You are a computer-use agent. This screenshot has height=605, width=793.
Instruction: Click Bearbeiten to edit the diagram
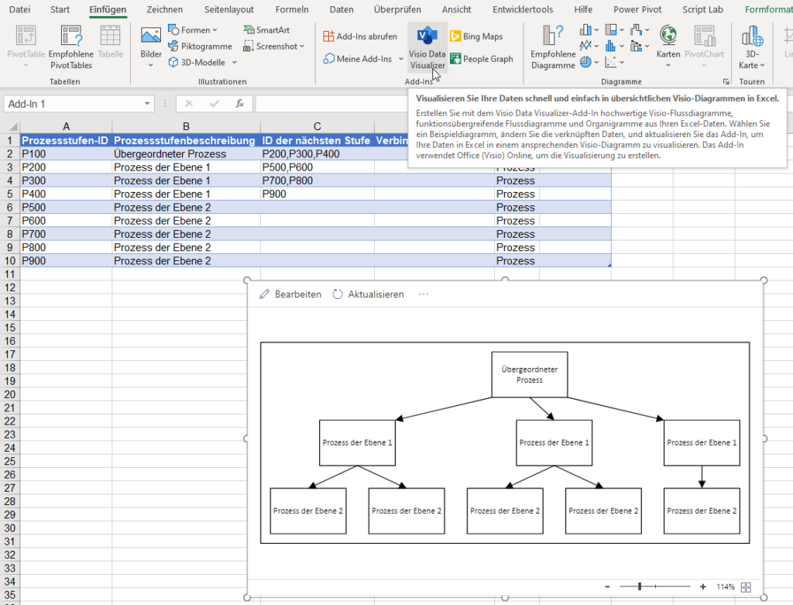(x=297, y=294)
